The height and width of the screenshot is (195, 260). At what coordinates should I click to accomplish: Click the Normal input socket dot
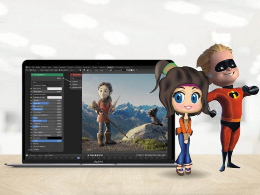click(x=31, y=144)
